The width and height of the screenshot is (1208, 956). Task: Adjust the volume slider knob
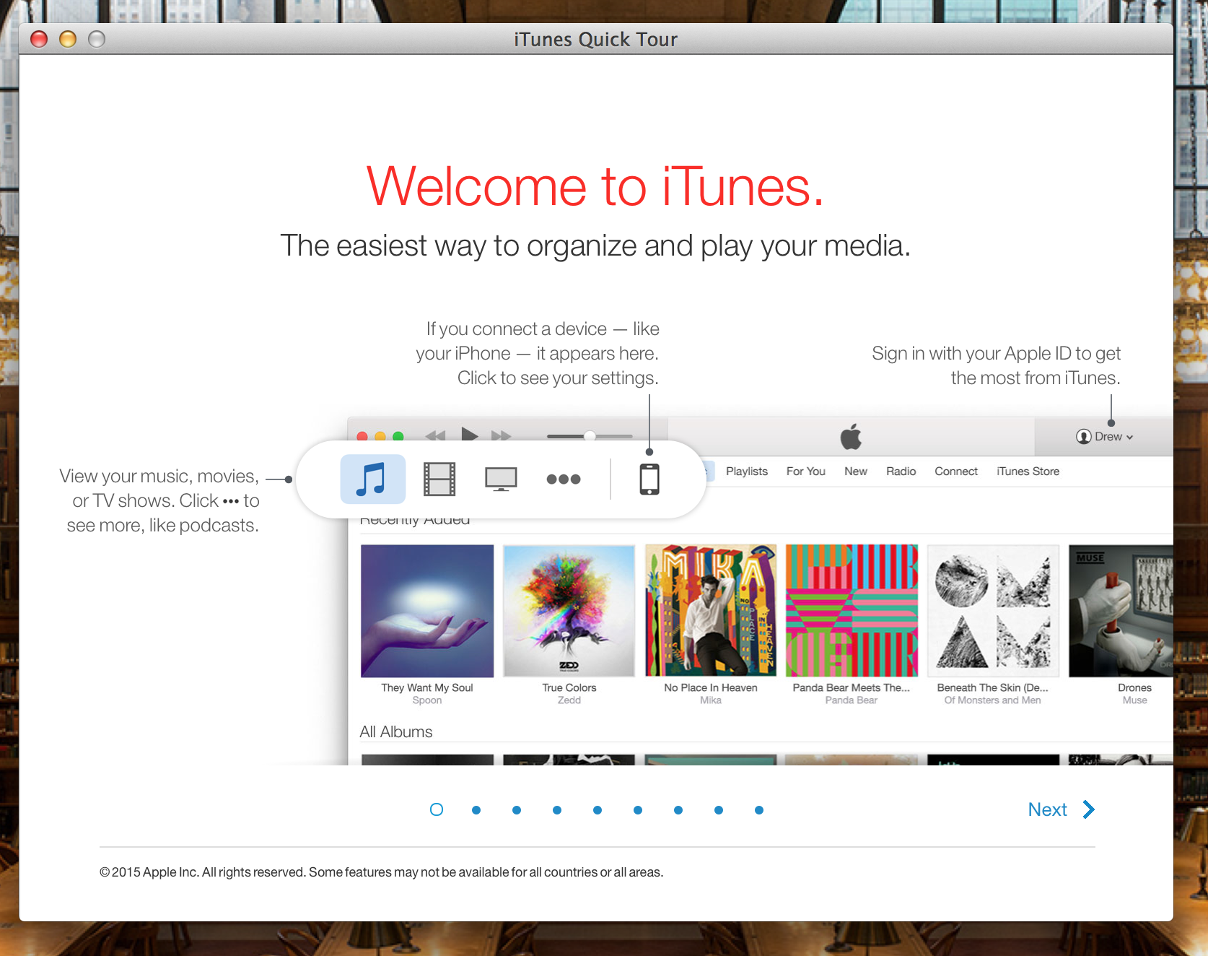click(590, 435)
